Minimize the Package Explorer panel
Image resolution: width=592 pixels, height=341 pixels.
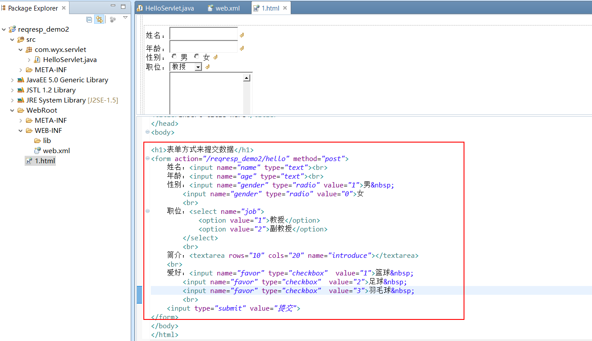coord(113,6)
